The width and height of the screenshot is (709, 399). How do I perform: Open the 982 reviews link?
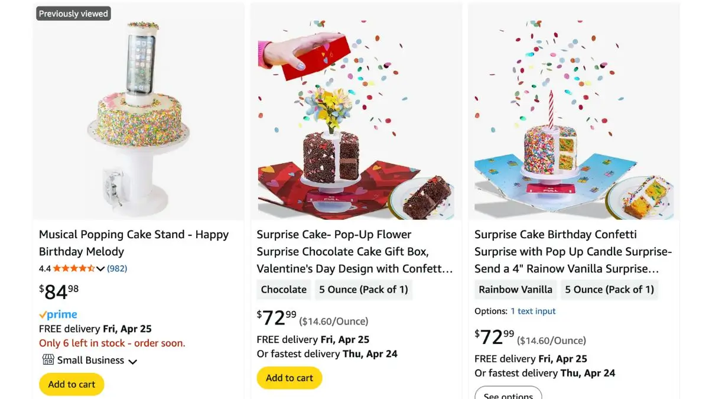click(x=117, y=268)
